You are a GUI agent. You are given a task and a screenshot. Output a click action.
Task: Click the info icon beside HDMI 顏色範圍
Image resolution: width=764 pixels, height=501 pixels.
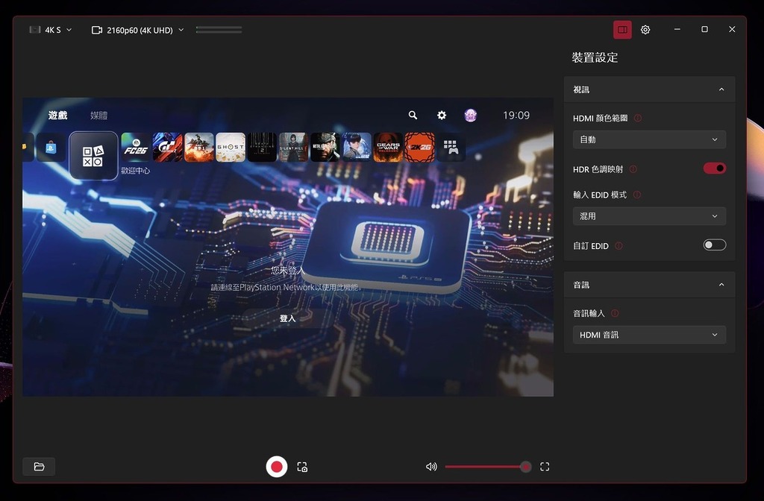(637, 118)
